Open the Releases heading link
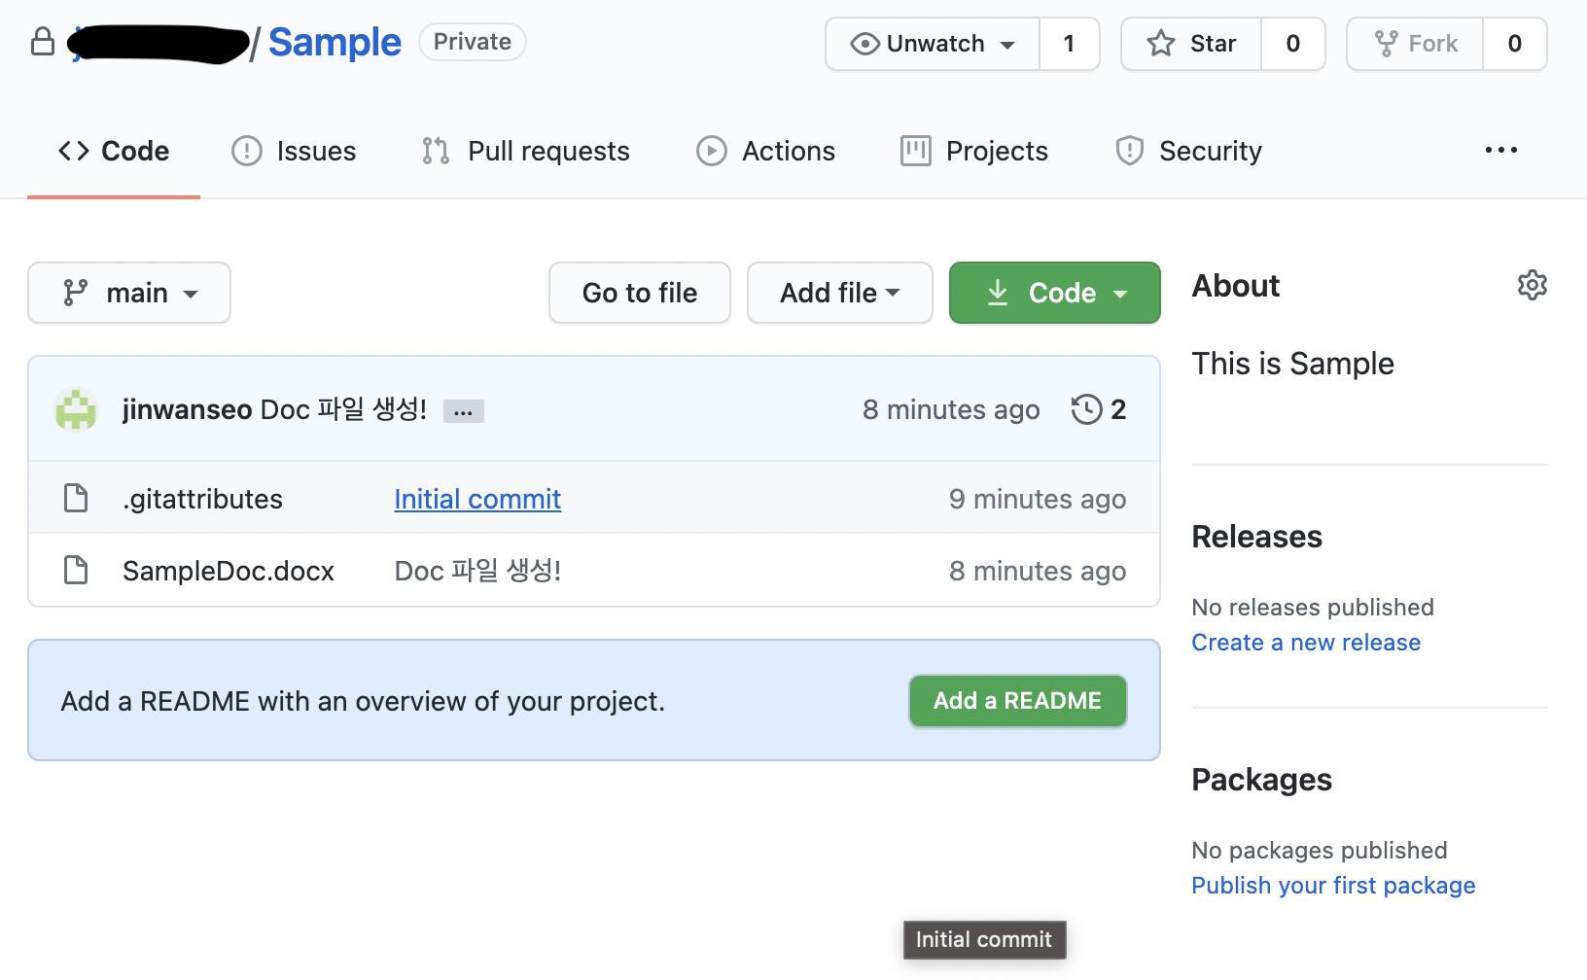The height and width of the screenshot is (980, 1587). click(1256, 537)
